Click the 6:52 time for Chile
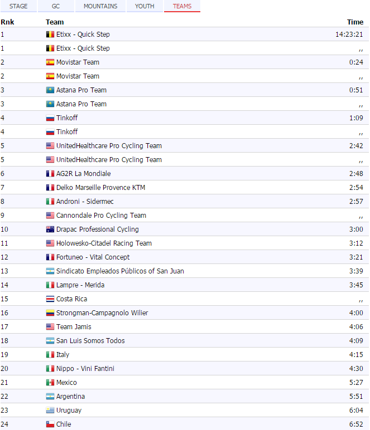This screenshot has height=430, width=370. [x=356, y=424]
